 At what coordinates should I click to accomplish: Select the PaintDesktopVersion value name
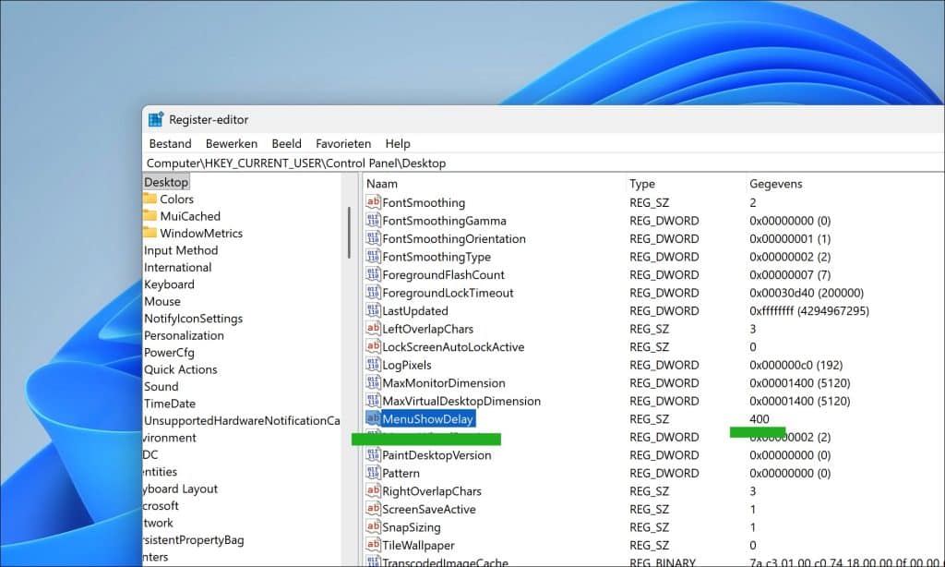(x=437, y=455)
